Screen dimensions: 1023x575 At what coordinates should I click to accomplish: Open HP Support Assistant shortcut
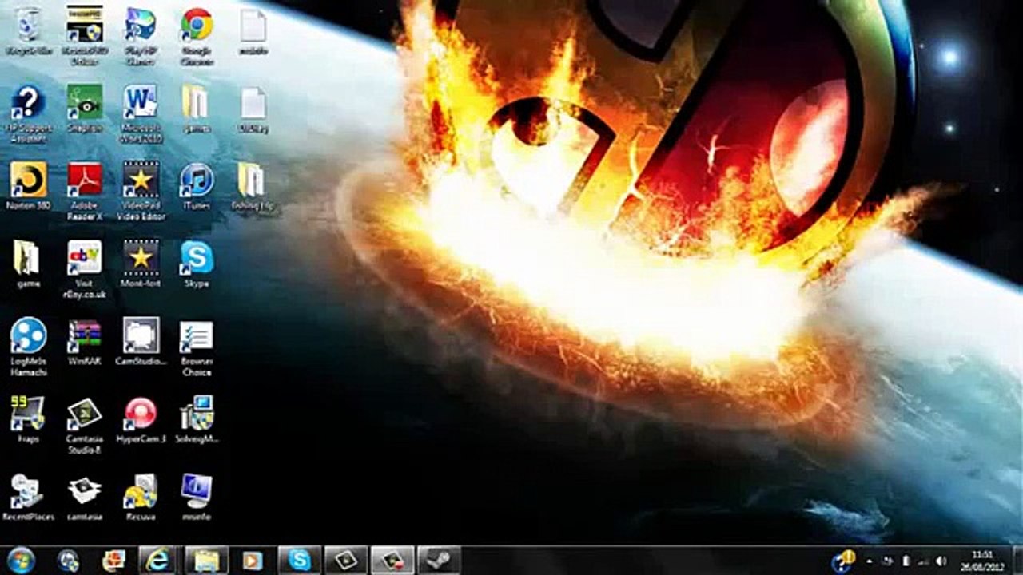pyautogui.click(x=28, y=113)
